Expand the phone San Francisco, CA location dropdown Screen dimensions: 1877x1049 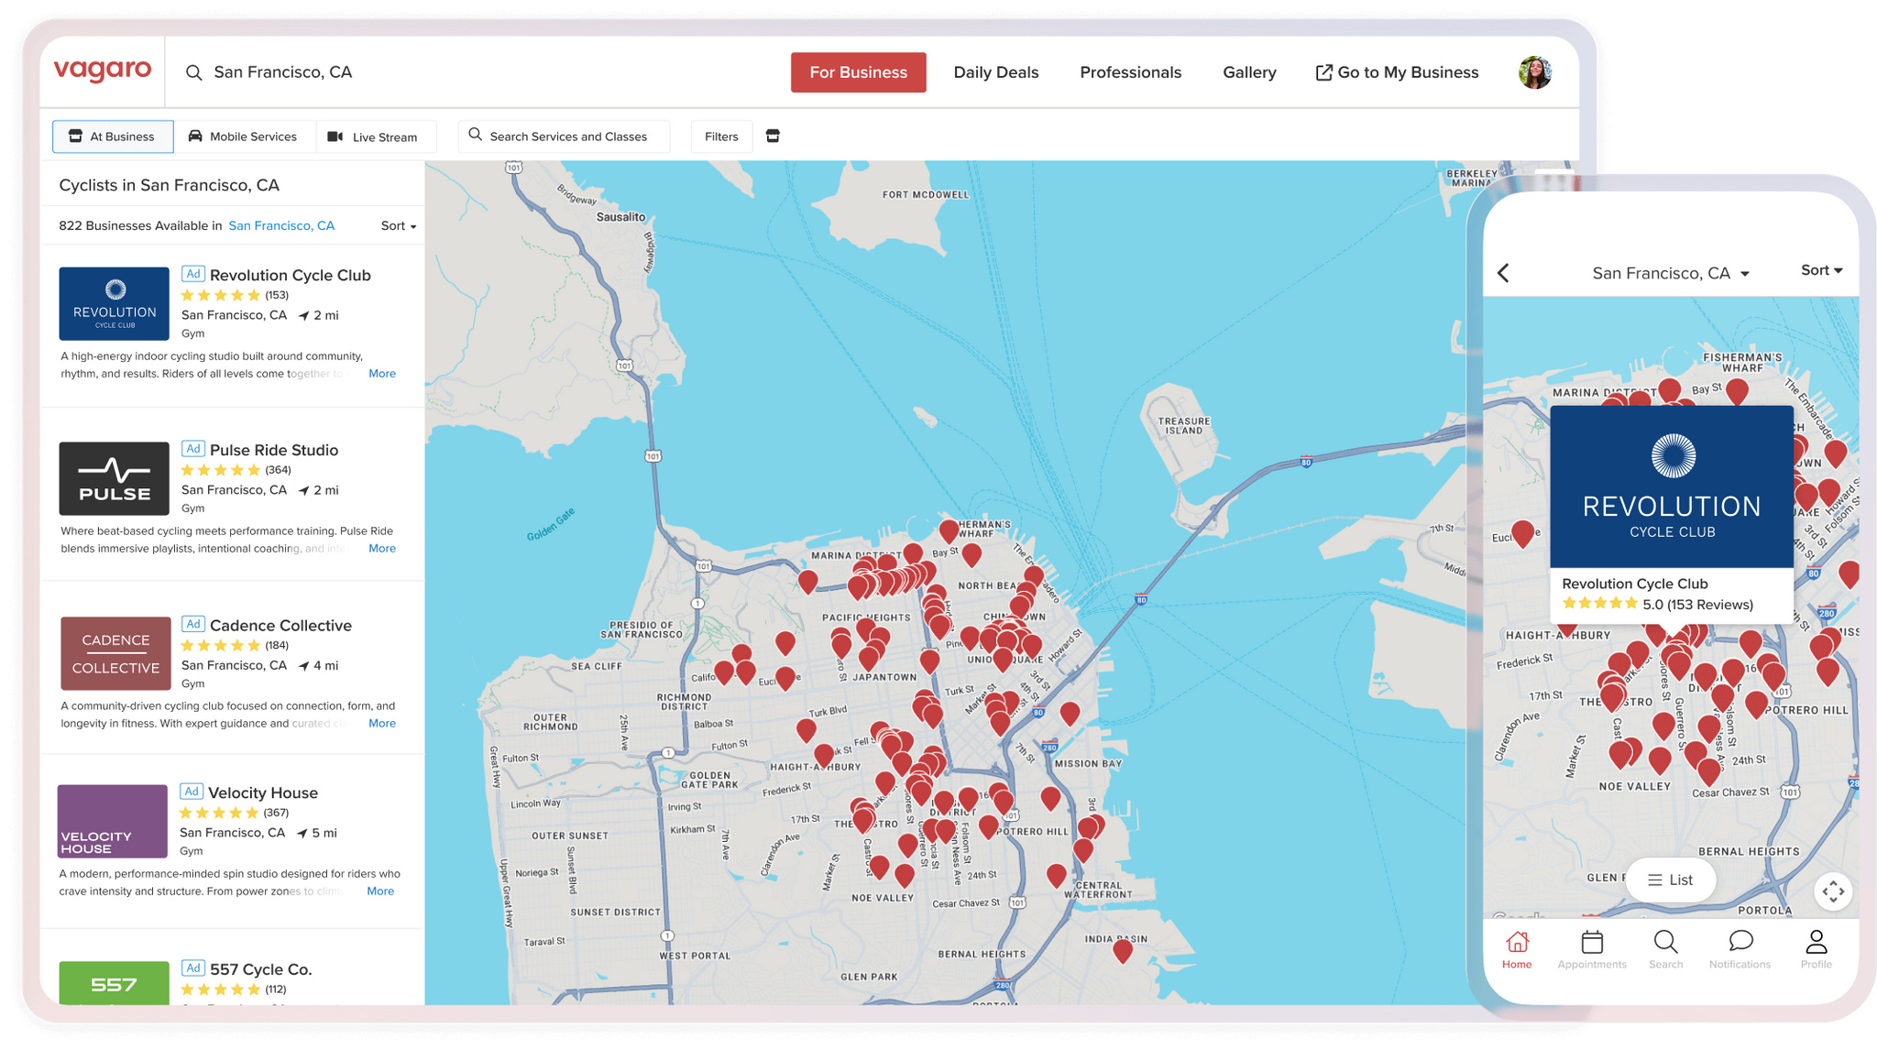[x=1671, y=273]
